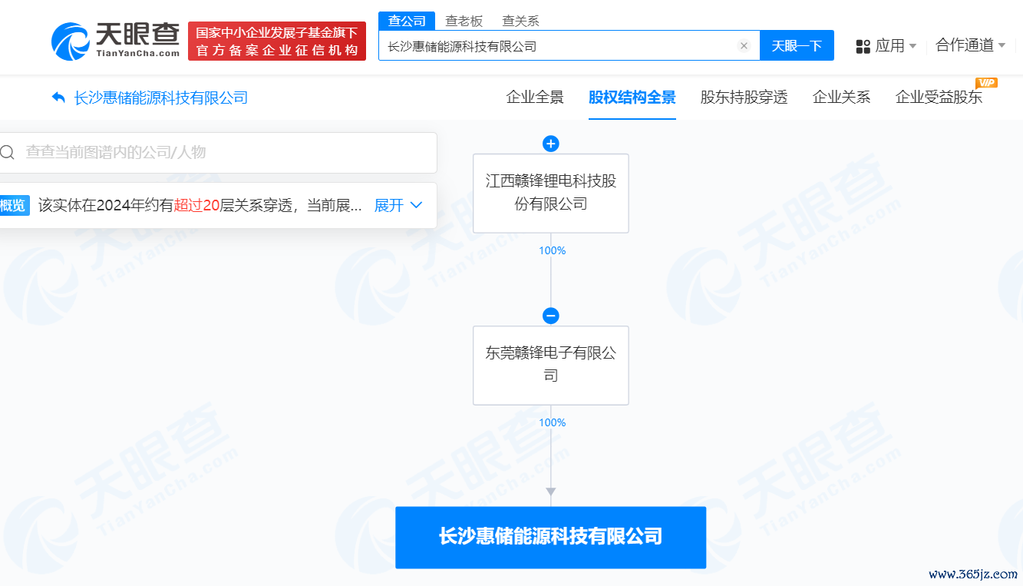Click the blue 长沙惠储能源科技有限公司 root node
1023x586 pixels.
pyautogui.click(x=551, y=537)
